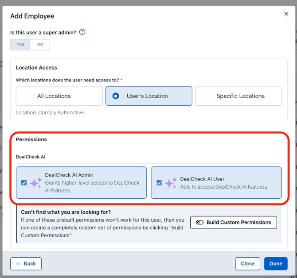The height and width of the screenshot is (278, 297).
Task: Uncheck the DealCheck AI User checkbox
Action: pos(159,183)
